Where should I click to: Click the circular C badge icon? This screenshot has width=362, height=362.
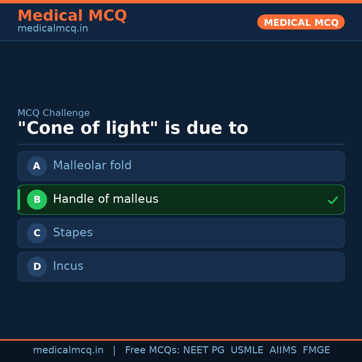point(37,233)
